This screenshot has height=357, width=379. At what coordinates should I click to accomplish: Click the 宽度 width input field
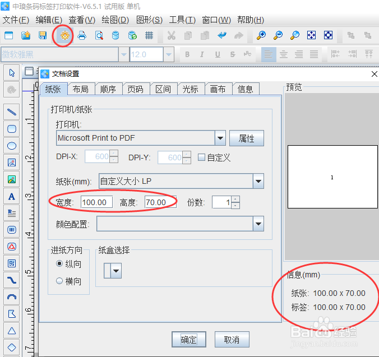click(x=96, y=202)
